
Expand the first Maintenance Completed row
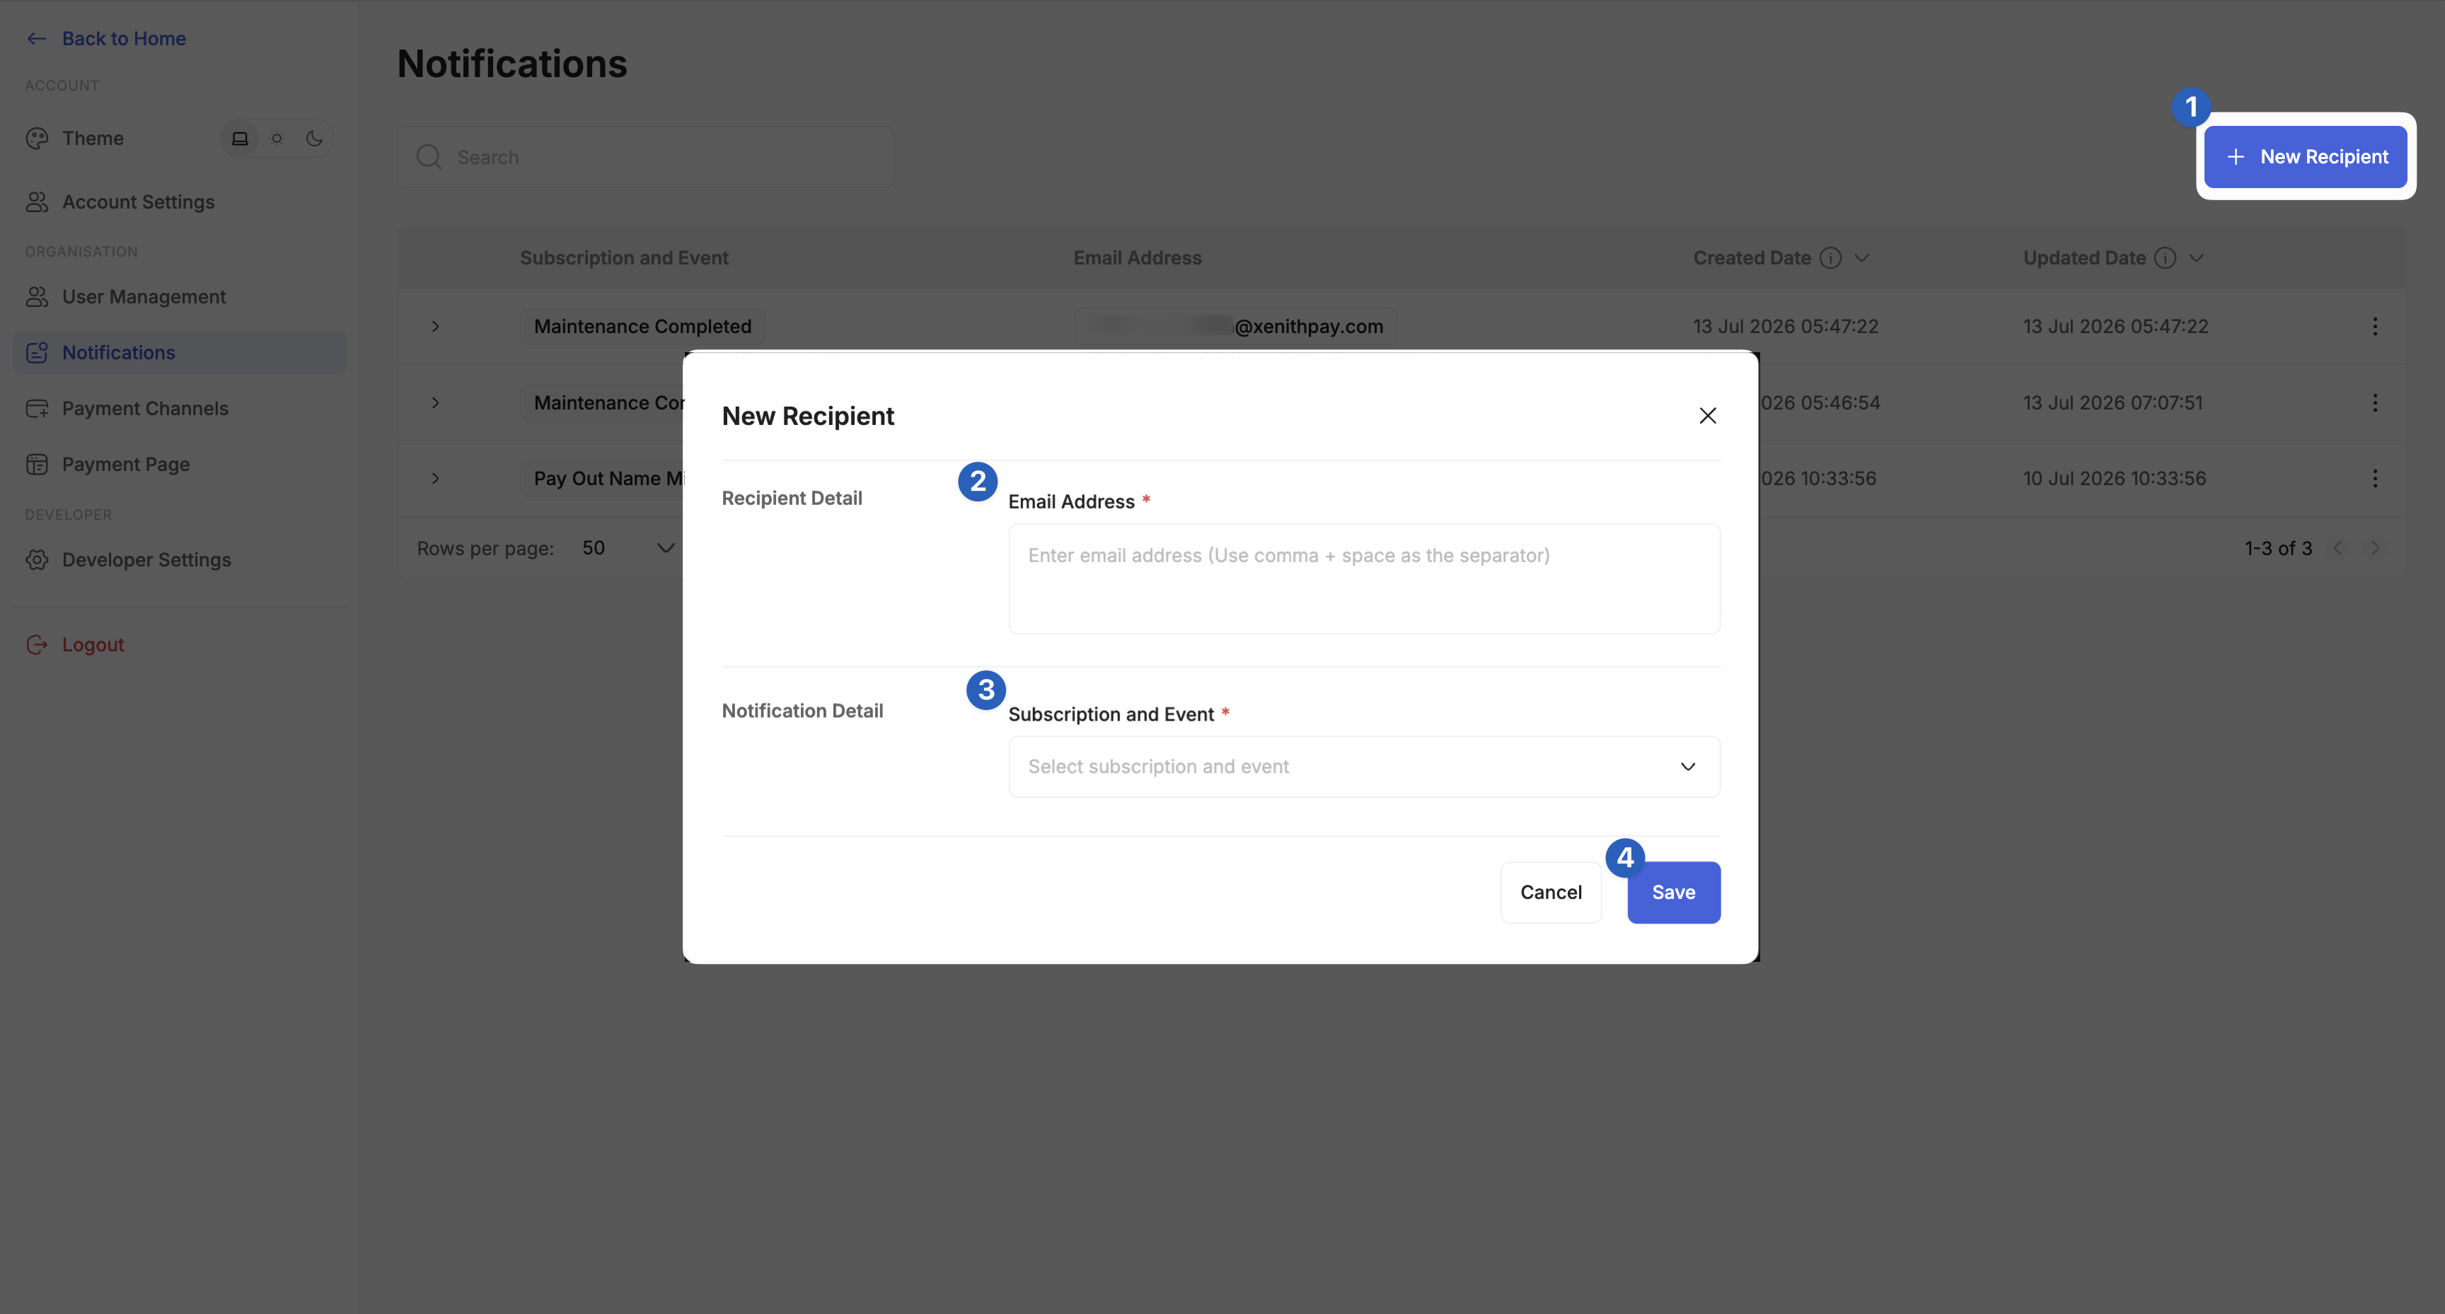pos(436,326)
